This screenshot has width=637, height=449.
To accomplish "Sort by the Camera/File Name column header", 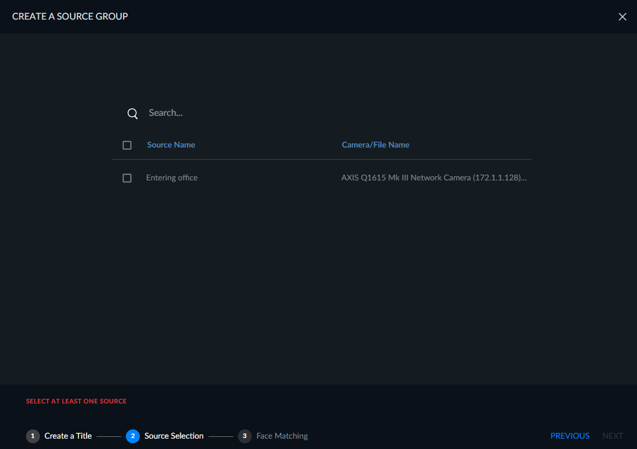I will 375,145.
